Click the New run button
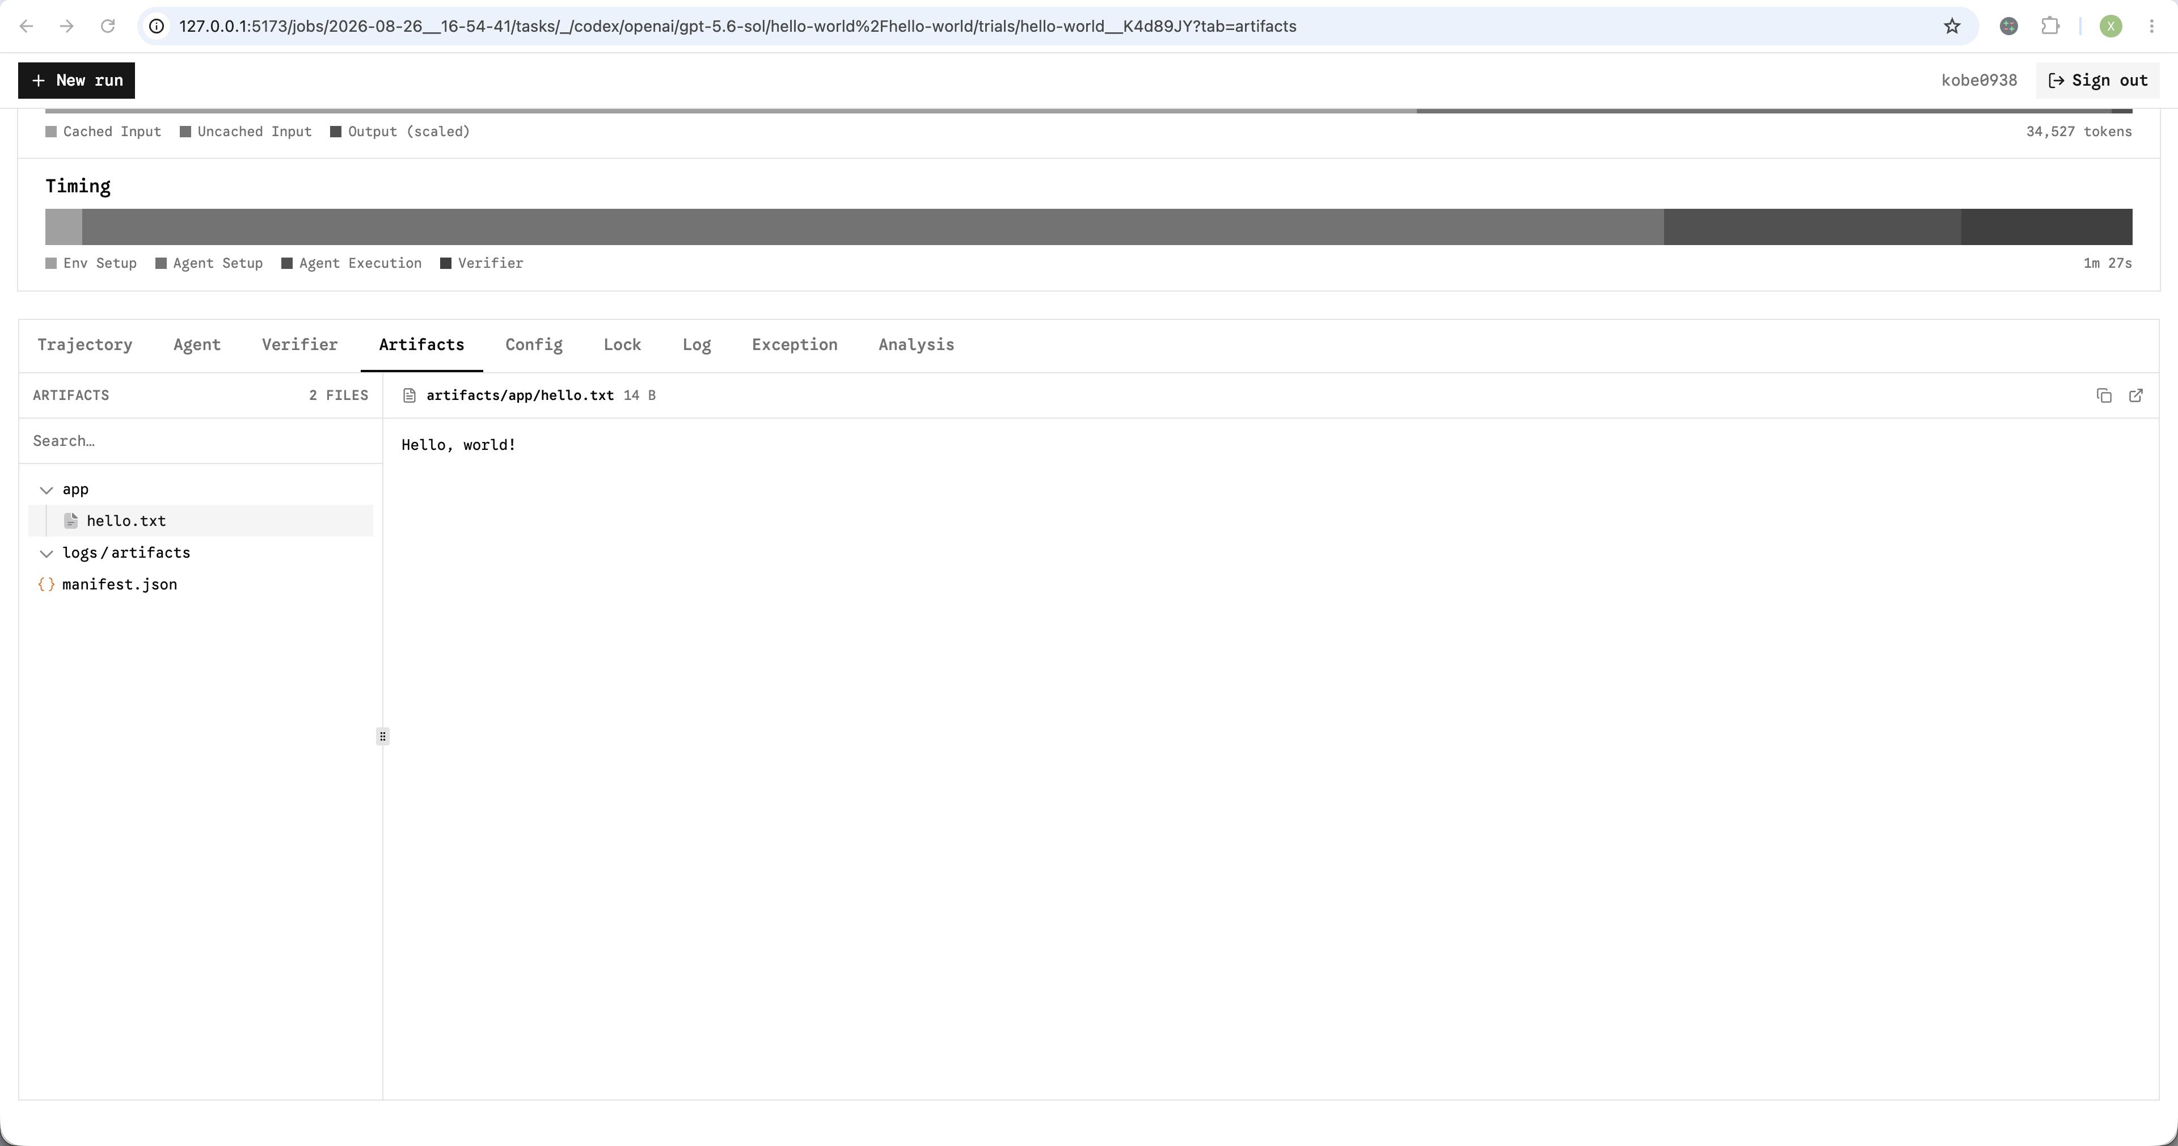This screenshot has width=2178, height=1146. (76, 81)
